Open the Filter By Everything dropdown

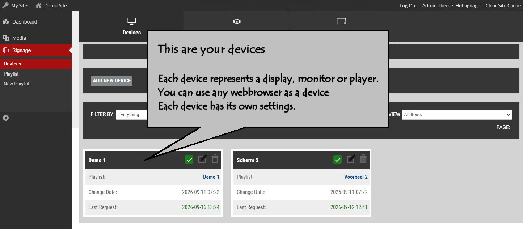tap(132, 115)
